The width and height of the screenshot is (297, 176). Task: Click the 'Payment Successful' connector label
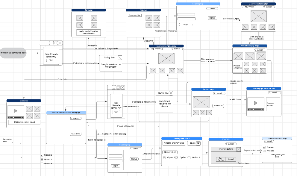[253, 151]
